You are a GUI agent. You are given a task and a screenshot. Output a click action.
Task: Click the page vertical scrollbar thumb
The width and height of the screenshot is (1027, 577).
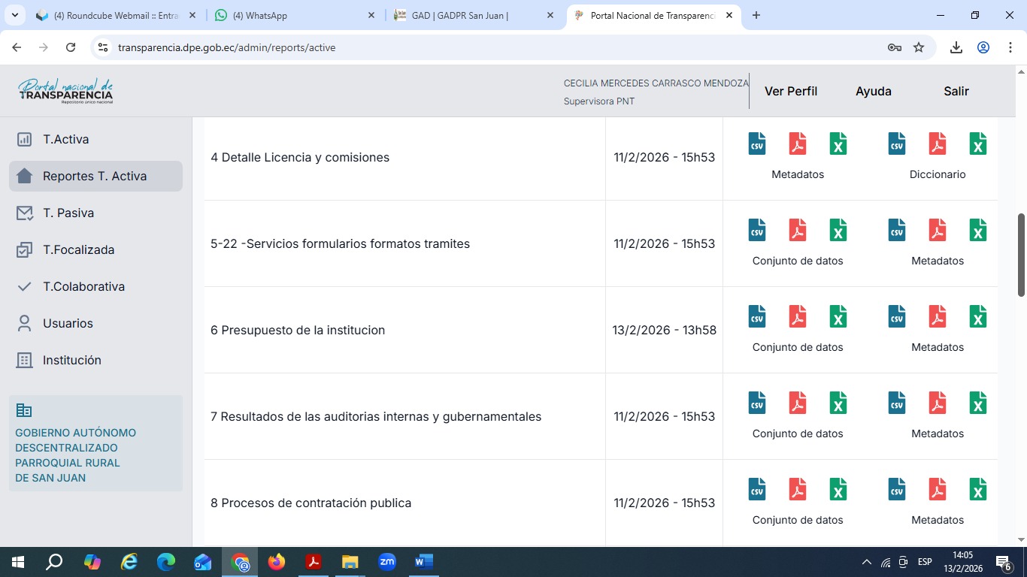point(1021,255)
